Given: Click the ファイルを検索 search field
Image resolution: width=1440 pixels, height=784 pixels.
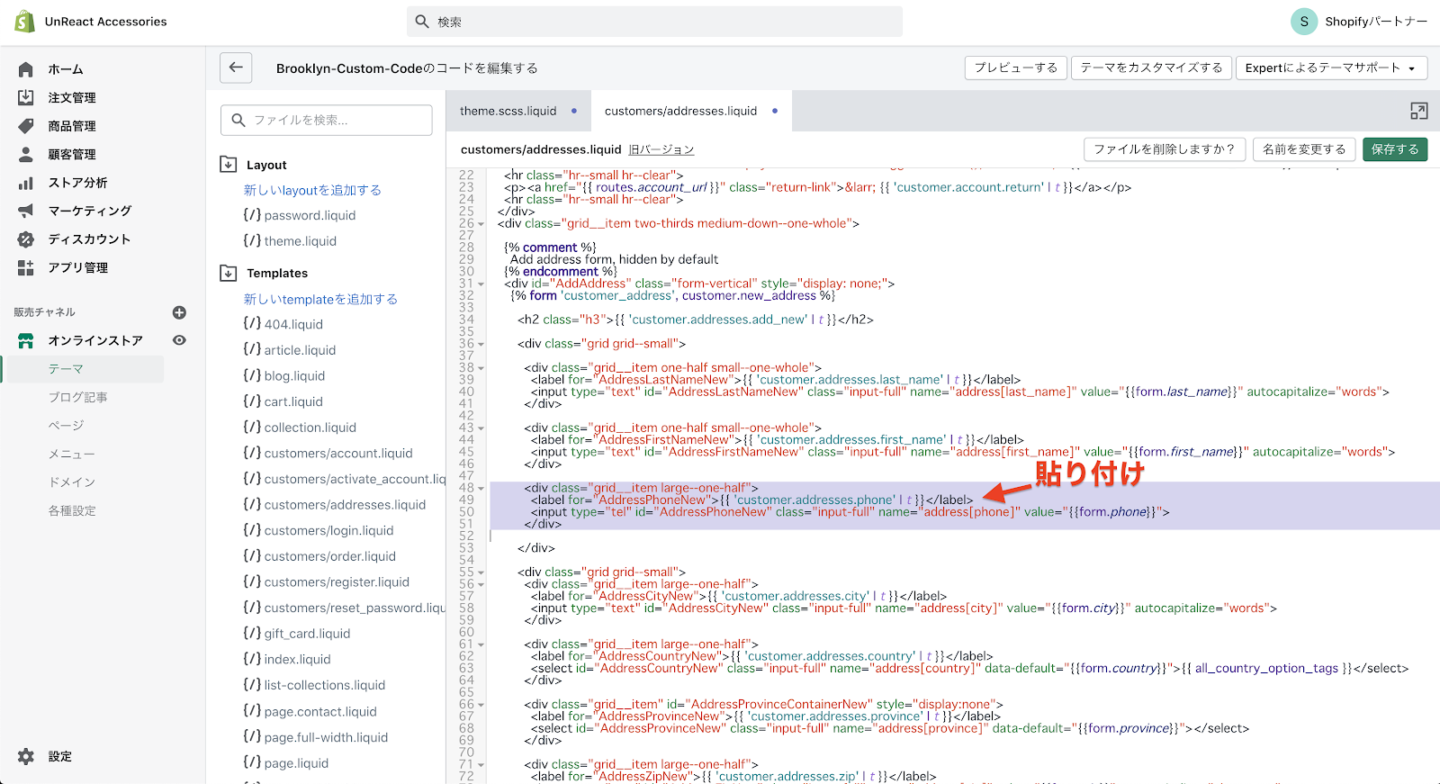Looking at the screenshot, I should point(327,120).
